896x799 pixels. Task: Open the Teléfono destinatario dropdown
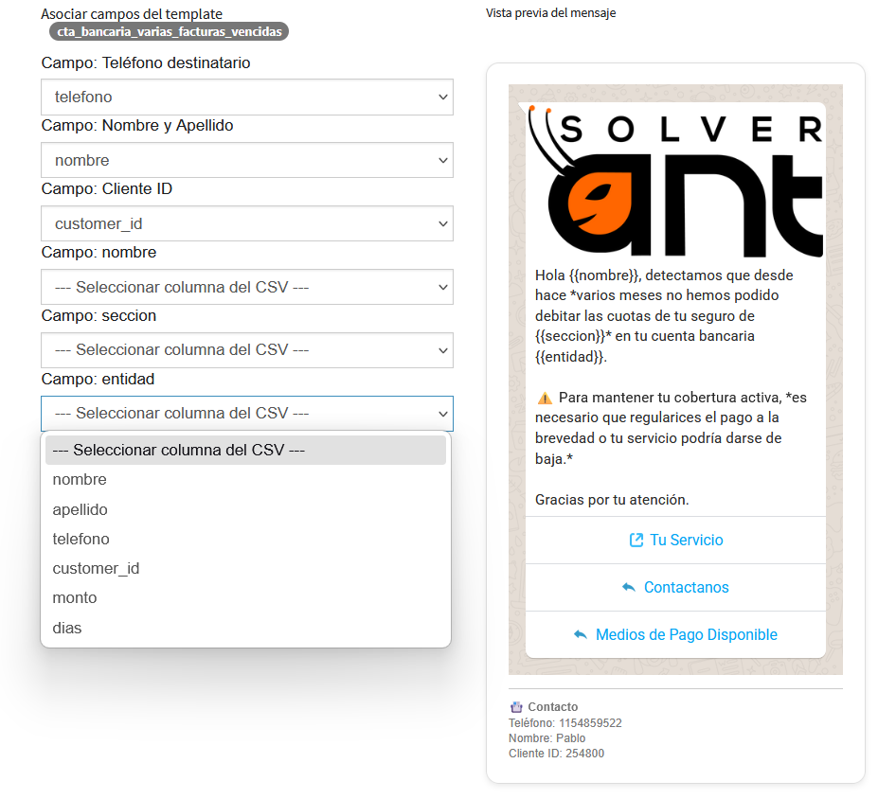[x=247, y=98]
